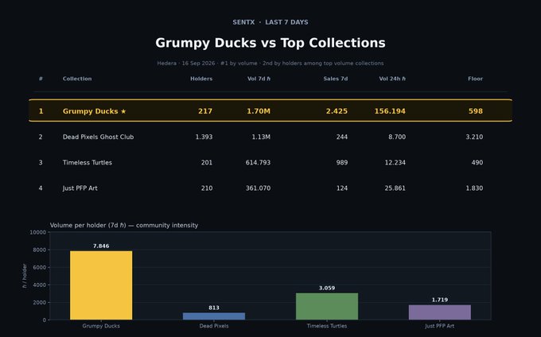Viewport: 541px width, 337px height.
Task: Click the 813 bar value label
Action: (x=214, y=308)
